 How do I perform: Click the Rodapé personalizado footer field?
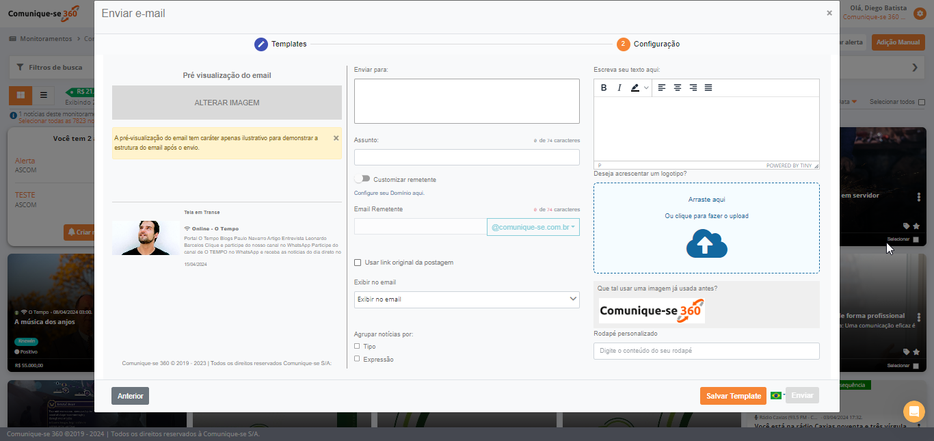click(x=706, y=351)
